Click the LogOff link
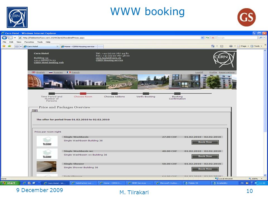The height and width of the screenshot is (201, 268). click(x=199, y=72)
